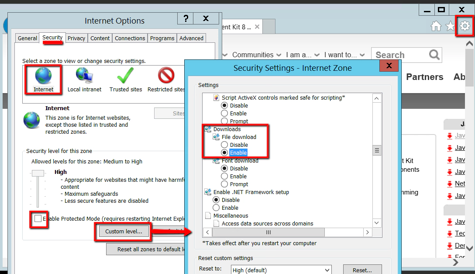Select the Local intranet zone icon
Image resolution: width=475 pixels, height=274 pixels.
tap(84, 75)
